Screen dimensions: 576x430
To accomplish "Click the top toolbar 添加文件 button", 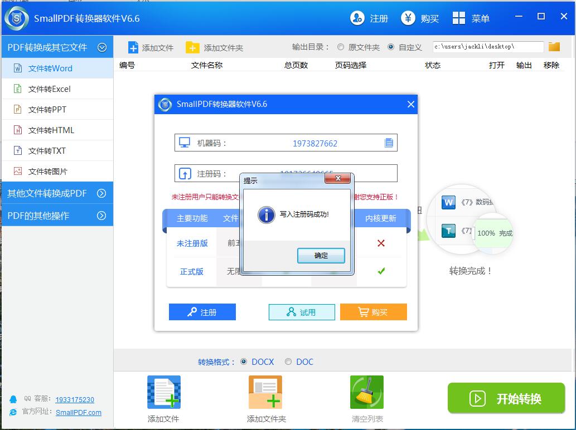I will (x=151, y=48).
